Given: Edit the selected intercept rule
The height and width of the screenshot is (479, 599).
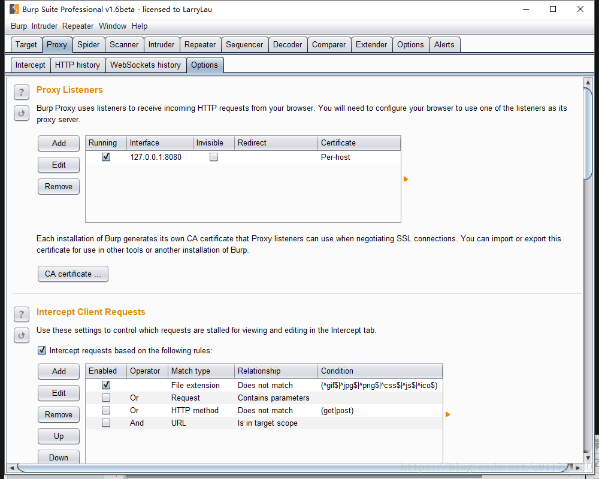Looking at the screenshot, I should (59, 393).
